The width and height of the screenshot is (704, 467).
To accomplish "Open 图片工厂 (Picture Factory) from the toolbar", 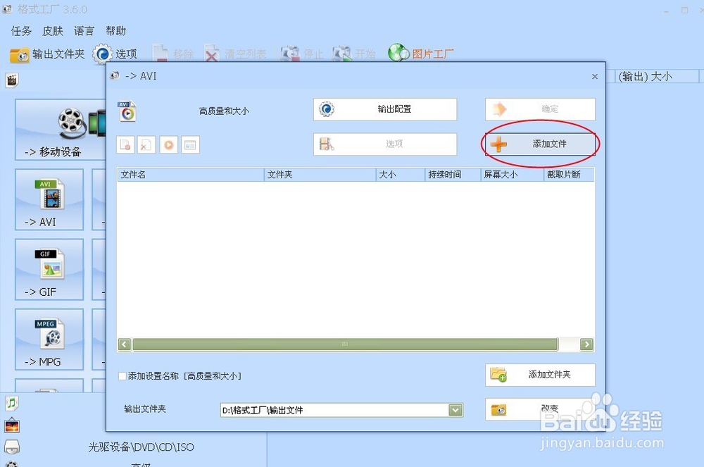I will click(x=421, y=52).
